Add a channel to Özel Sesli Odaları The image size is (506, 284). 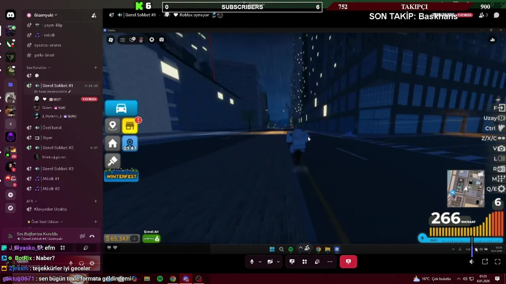click(95, 222)
